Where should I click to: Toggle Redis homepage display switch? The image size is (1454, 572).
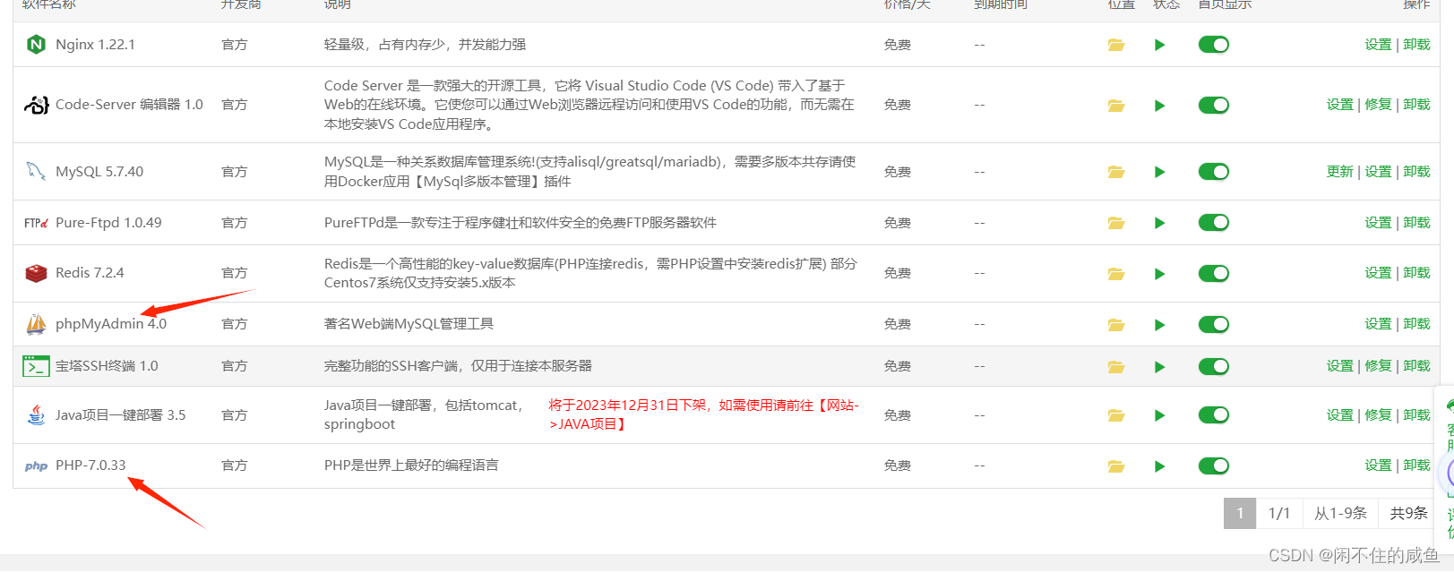coord(1214,274)
